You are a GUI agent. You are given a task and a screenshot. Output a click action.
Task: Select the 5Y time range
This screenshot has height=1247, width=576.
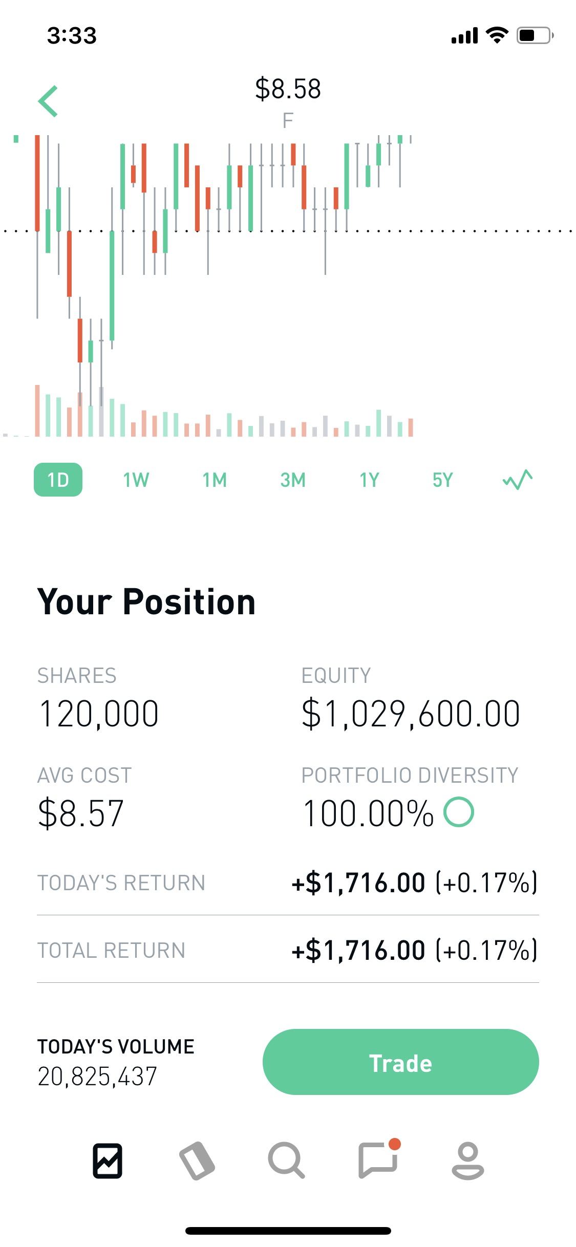click(443, 480)
